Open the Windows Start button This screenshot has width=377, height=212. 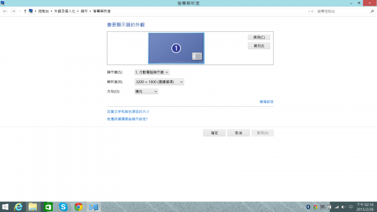5,207
